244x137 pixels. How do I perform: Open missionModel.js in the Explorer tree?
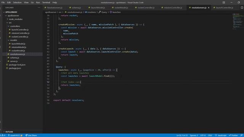(x=19, y=47)
